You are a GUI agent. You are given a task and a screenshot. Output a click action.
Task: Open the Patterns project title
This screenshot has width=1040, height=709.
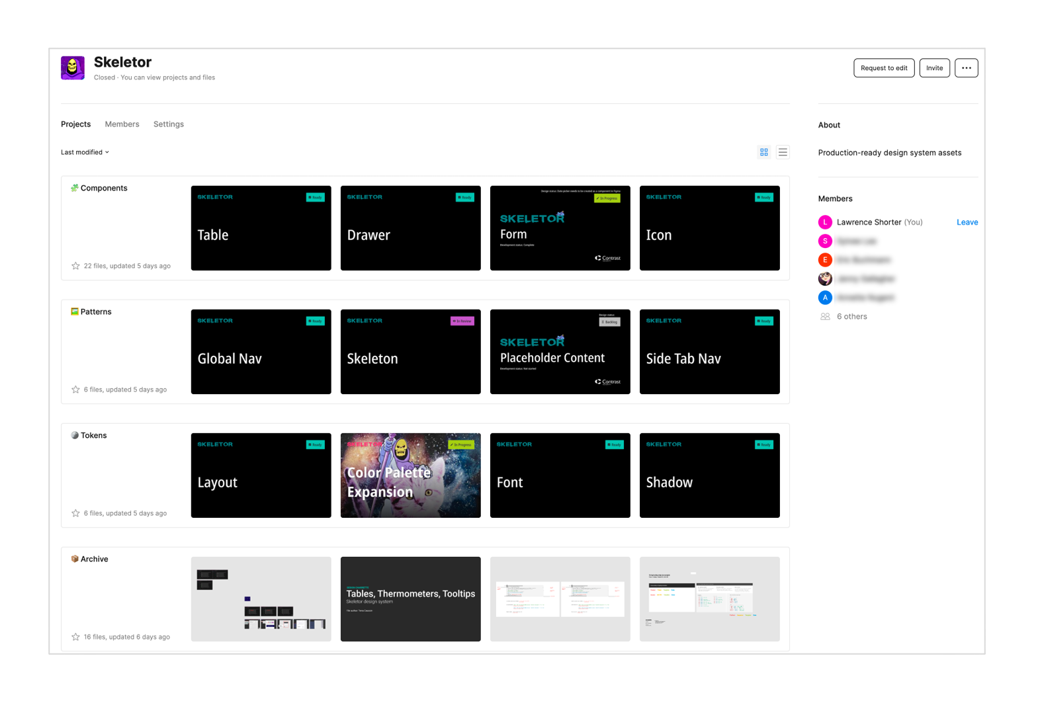pyautogui.click(x=96, y=312)
